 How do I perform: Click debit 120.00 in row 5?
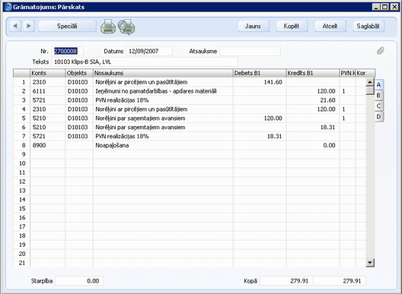260,119
